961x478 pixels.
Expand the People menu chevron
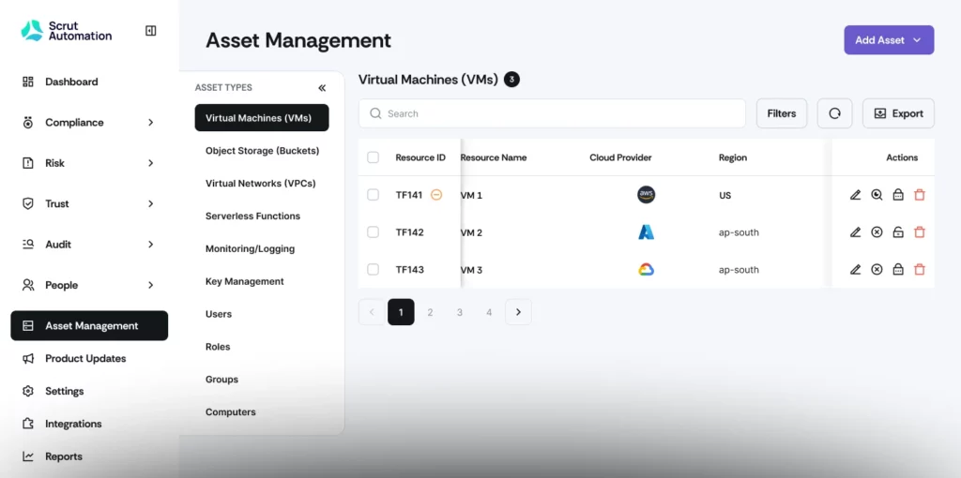151,285
